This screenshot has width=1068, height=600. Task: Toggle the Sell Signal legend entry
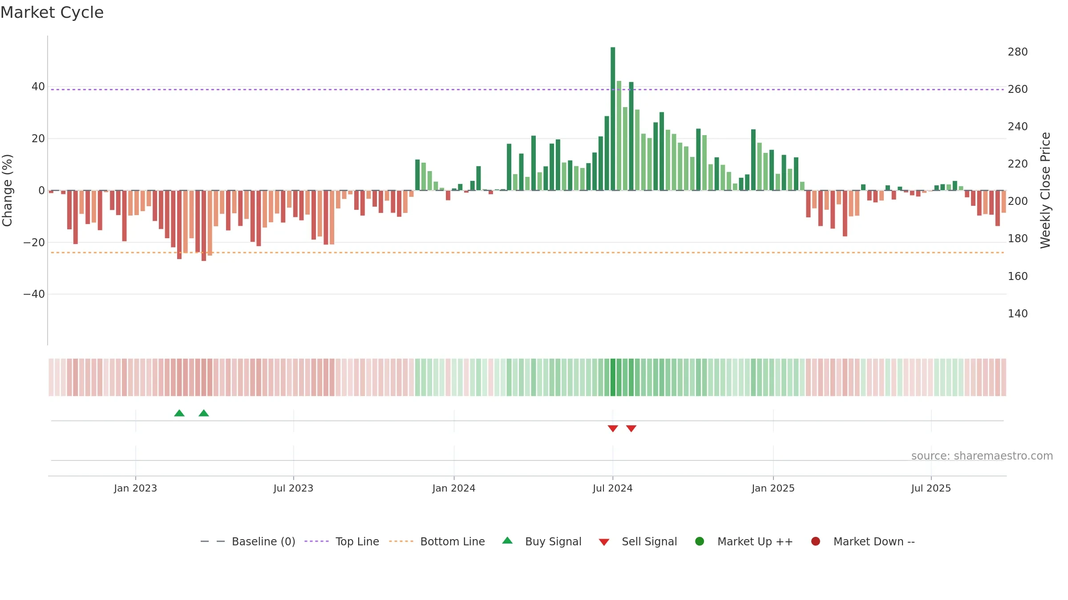pyautogui.click(x=638, y=541)
